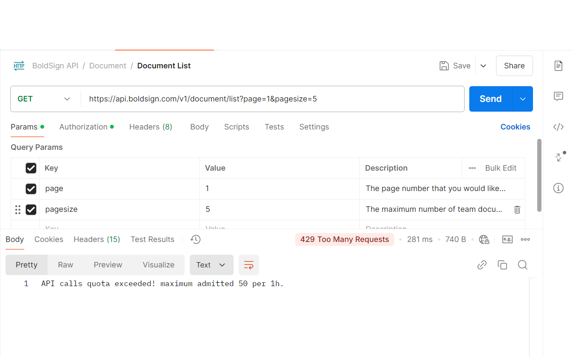Disable the pagesize parameter
Image resolution: width=575 pixels, height=357 pixels.
pyautogui.click(x=31, y=209)
